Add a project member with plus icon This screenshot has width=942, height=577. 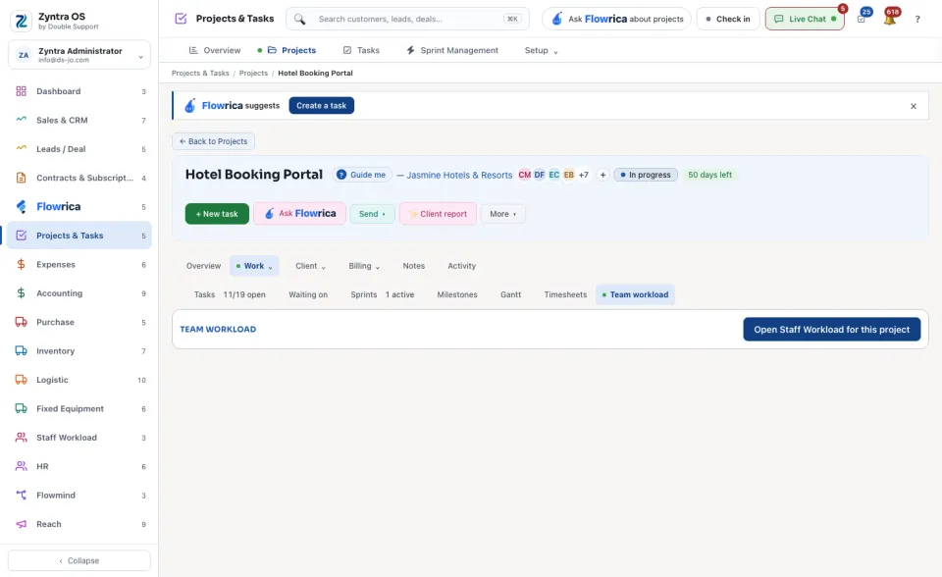pos(602,175)
